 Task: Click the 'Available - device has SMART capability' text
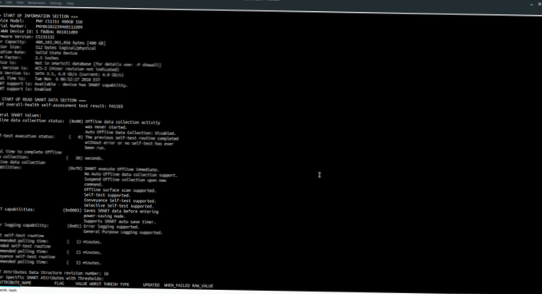(81, 85)
